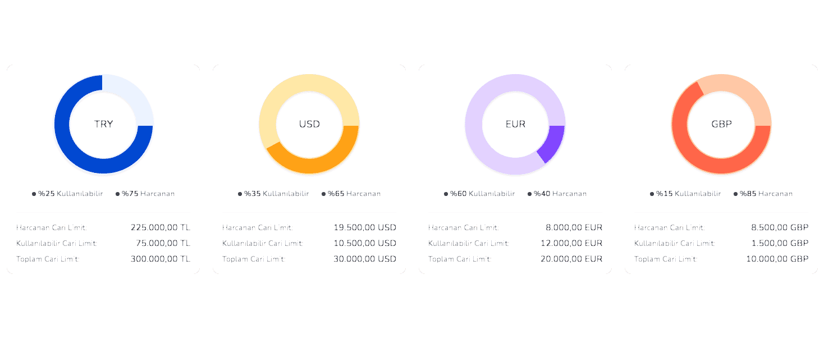The height and width of the screenshot is (338, 824).
Task: Click the 10.500,00 USD available limit value
Action: [x=365, y=243]
